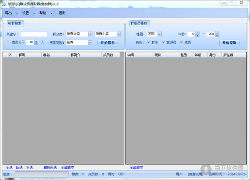
Task: Toggle the 管理员 checkbox
Action: pyautogui.click(x=163, y=42)
